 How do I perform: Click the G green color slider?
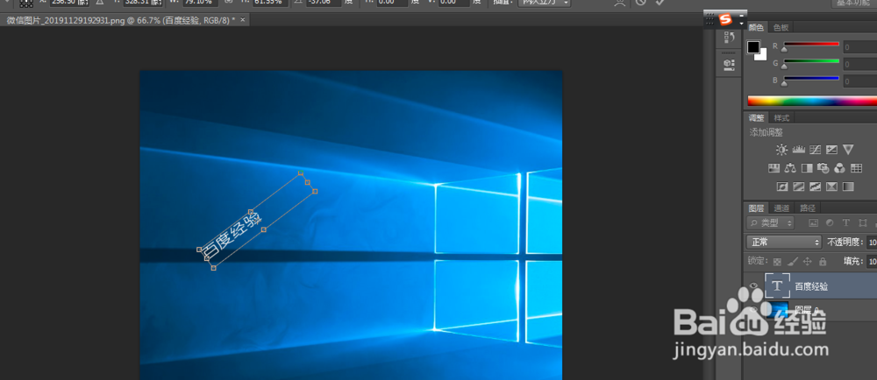(811, 60)
